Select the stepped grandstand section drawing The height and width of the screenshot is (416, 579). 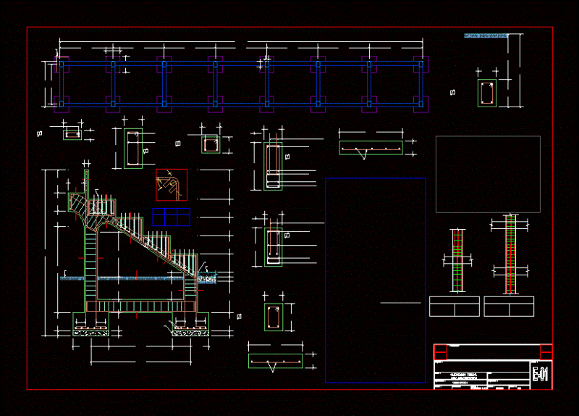click(x=140, y=254)
